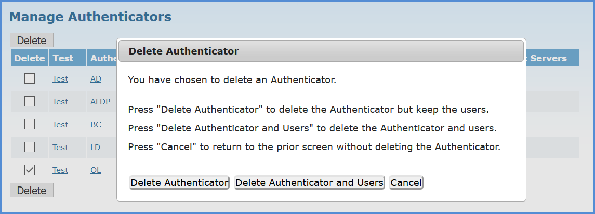This screenshot has width=595, height=214.
Task: Open the AD authenticator link
Action: pyautogui.click(x=96, y=79)
